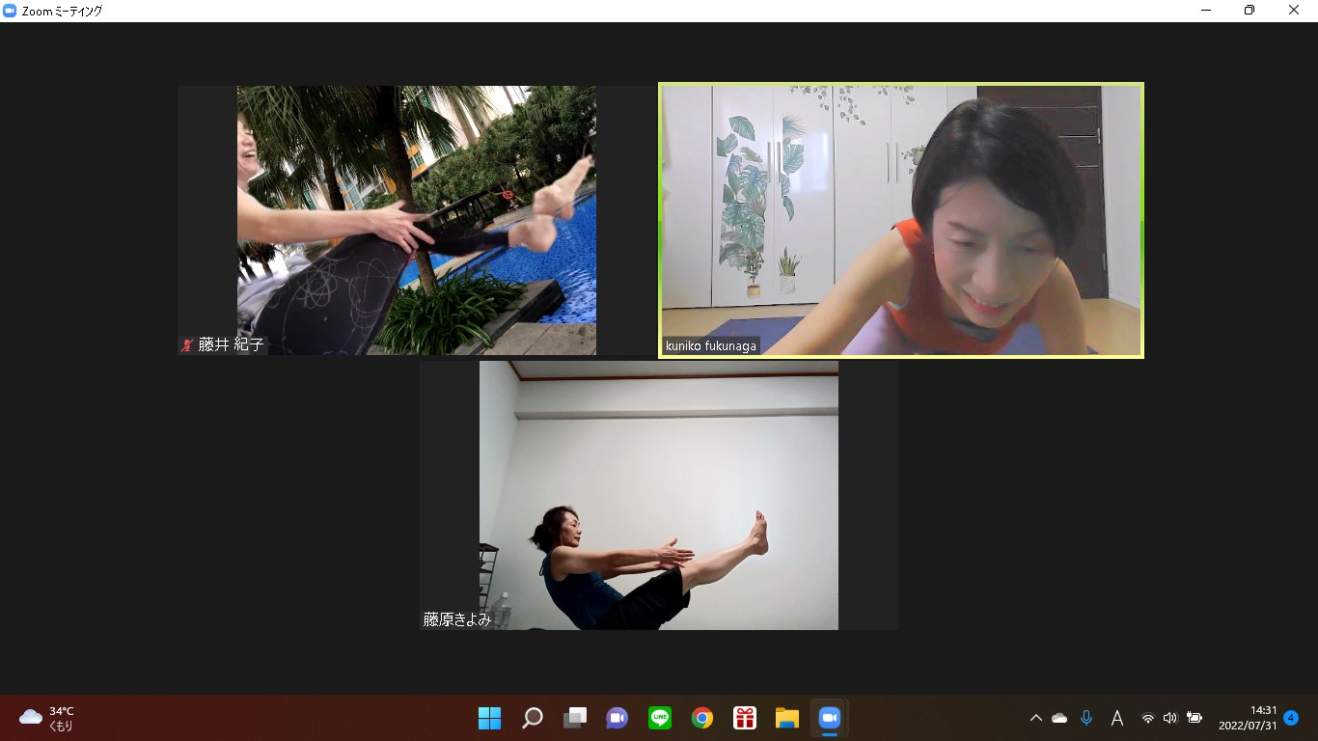Viewport: 1318px width, 741px height.
Task: Show hidden system tray icons
Action: [x=1036, y=718]
